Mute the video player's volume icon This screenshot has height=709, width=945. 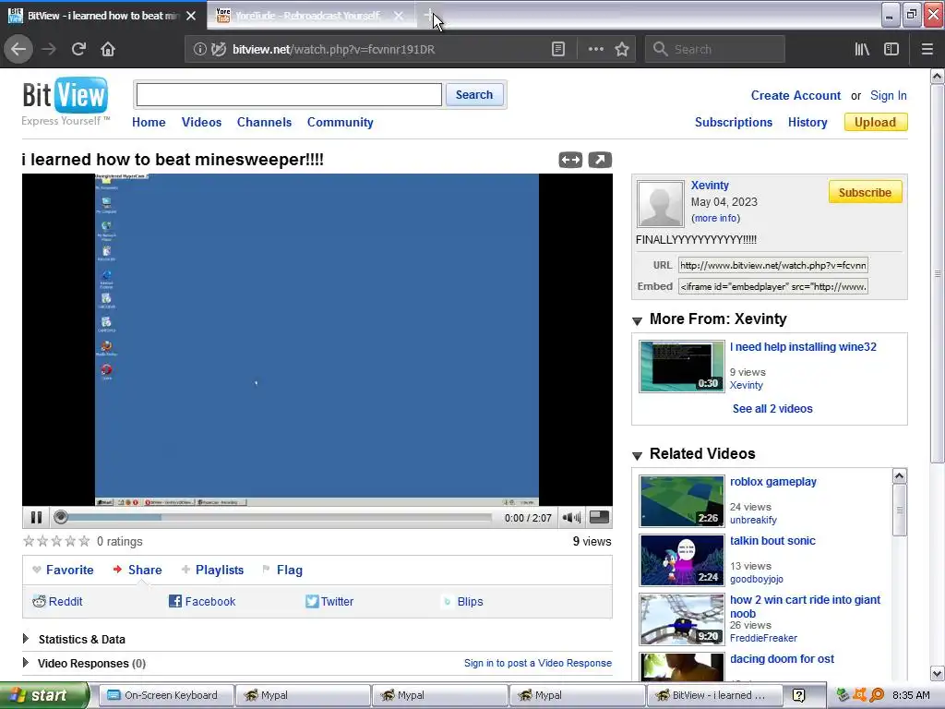(570, 517)
